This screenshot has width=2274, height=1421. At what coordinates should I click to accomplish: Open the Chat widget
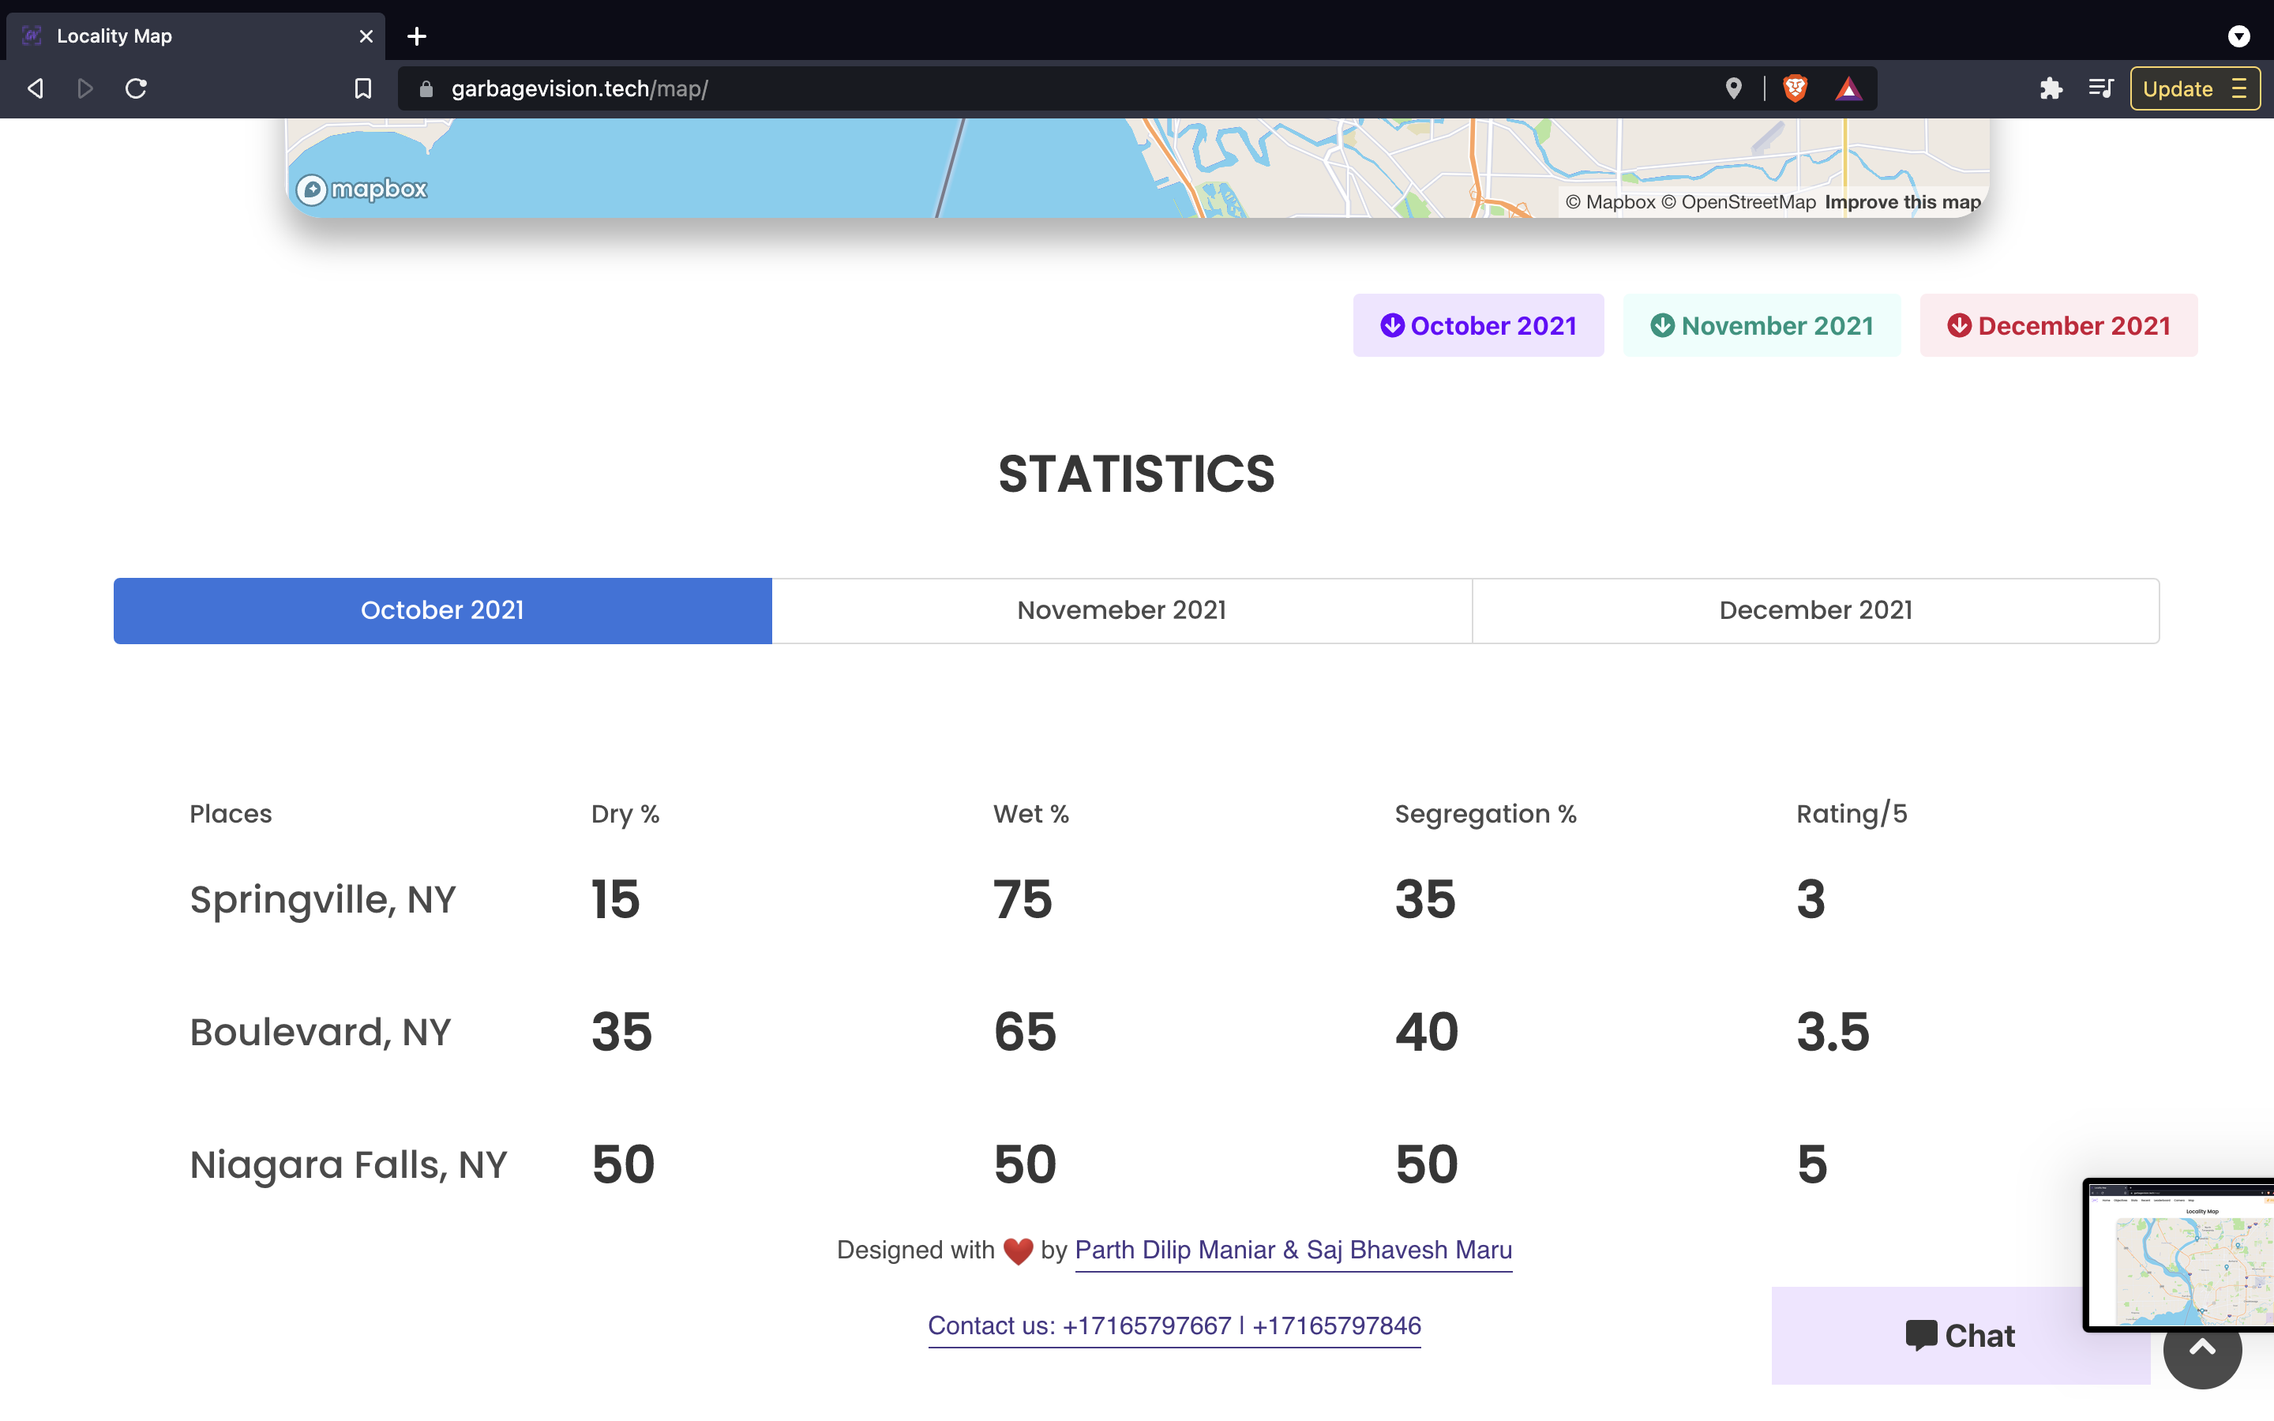coord(1959,1334)
